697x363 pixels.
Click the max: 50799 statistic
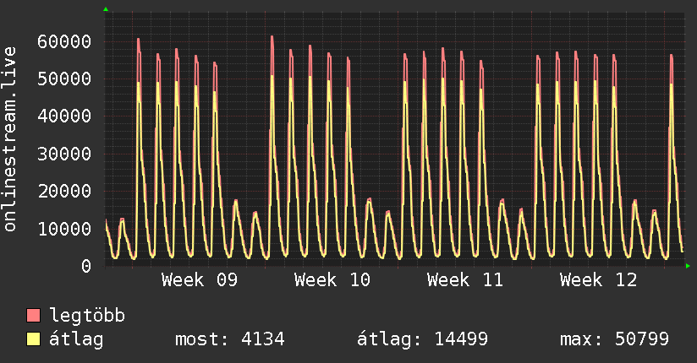[614, 339]
